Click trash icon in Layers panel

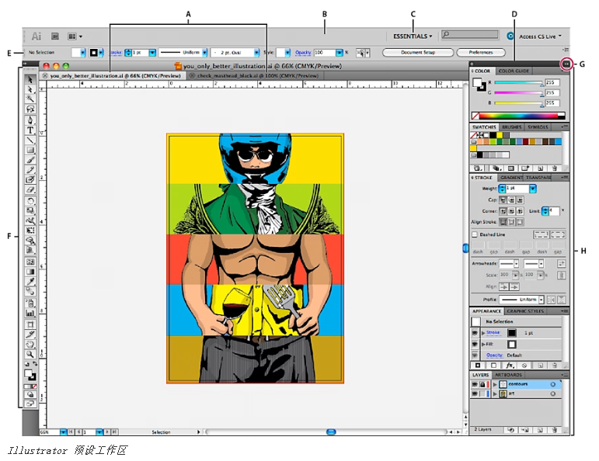pos(554,428)
